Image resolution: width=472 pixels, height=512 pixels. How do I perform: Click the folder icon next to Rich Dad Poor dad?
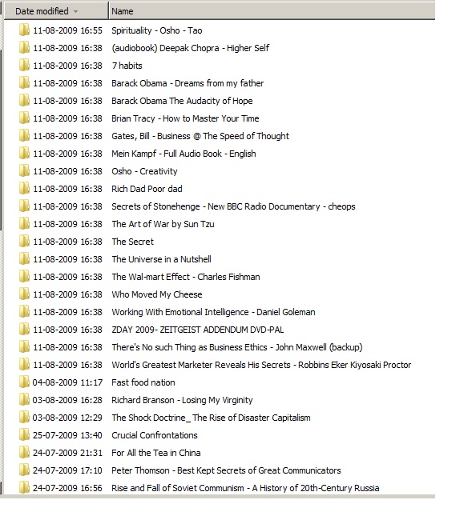[x=24, y=189]
